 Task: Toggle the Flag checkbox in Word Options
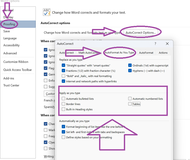point(45,68)
